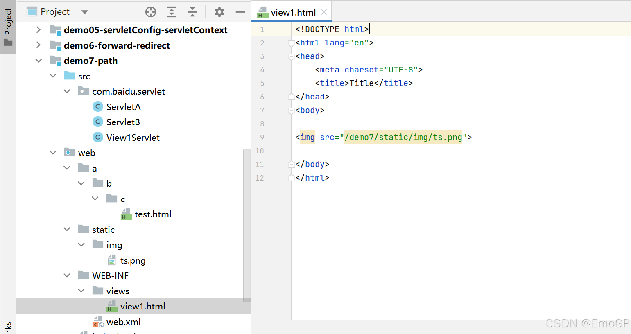The image size is (631, 334).
Task: Select View1Servlet class icon
Action: point(97,137)
